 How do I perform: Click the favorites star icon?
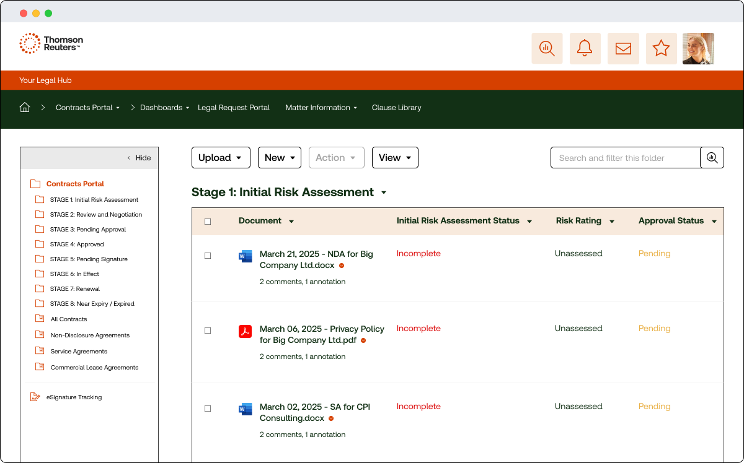pyautogui.click(x=661, y=48)
